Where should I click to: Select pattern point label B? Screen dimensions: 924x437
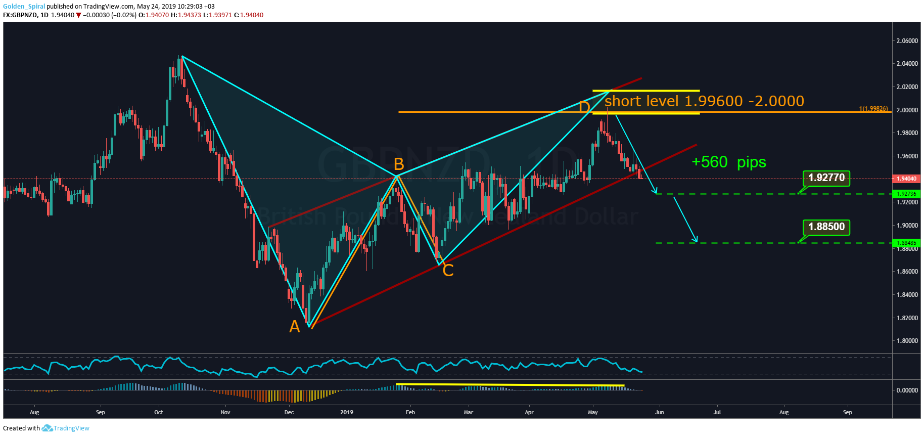(399, 164)
